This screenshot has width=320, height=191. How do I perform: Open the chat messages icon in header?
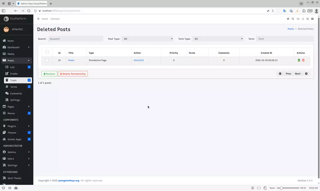click(298, 19)
